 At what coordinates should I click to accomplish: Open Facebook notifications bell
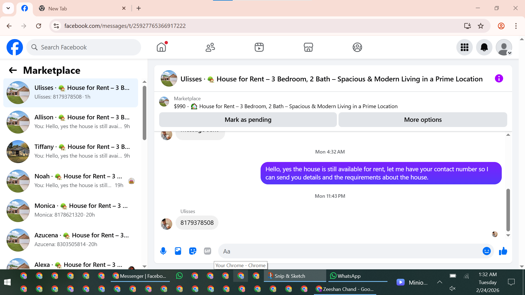point(484,47)
